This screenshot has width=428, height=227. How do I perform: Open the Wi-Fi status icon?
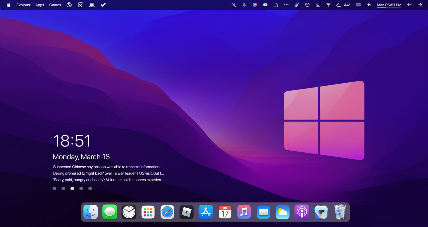[328, 5]
